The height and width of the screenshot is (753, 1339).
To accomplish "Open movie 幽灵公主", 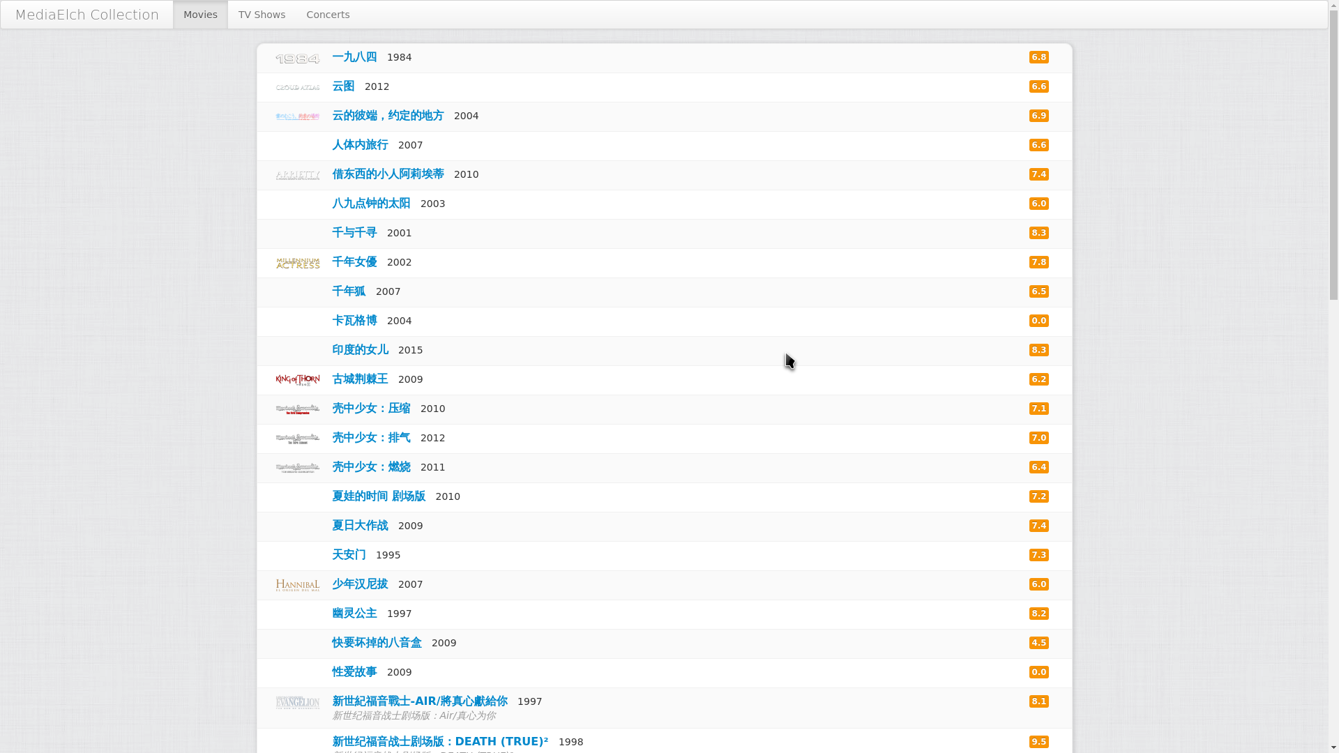I will (354, 613).
